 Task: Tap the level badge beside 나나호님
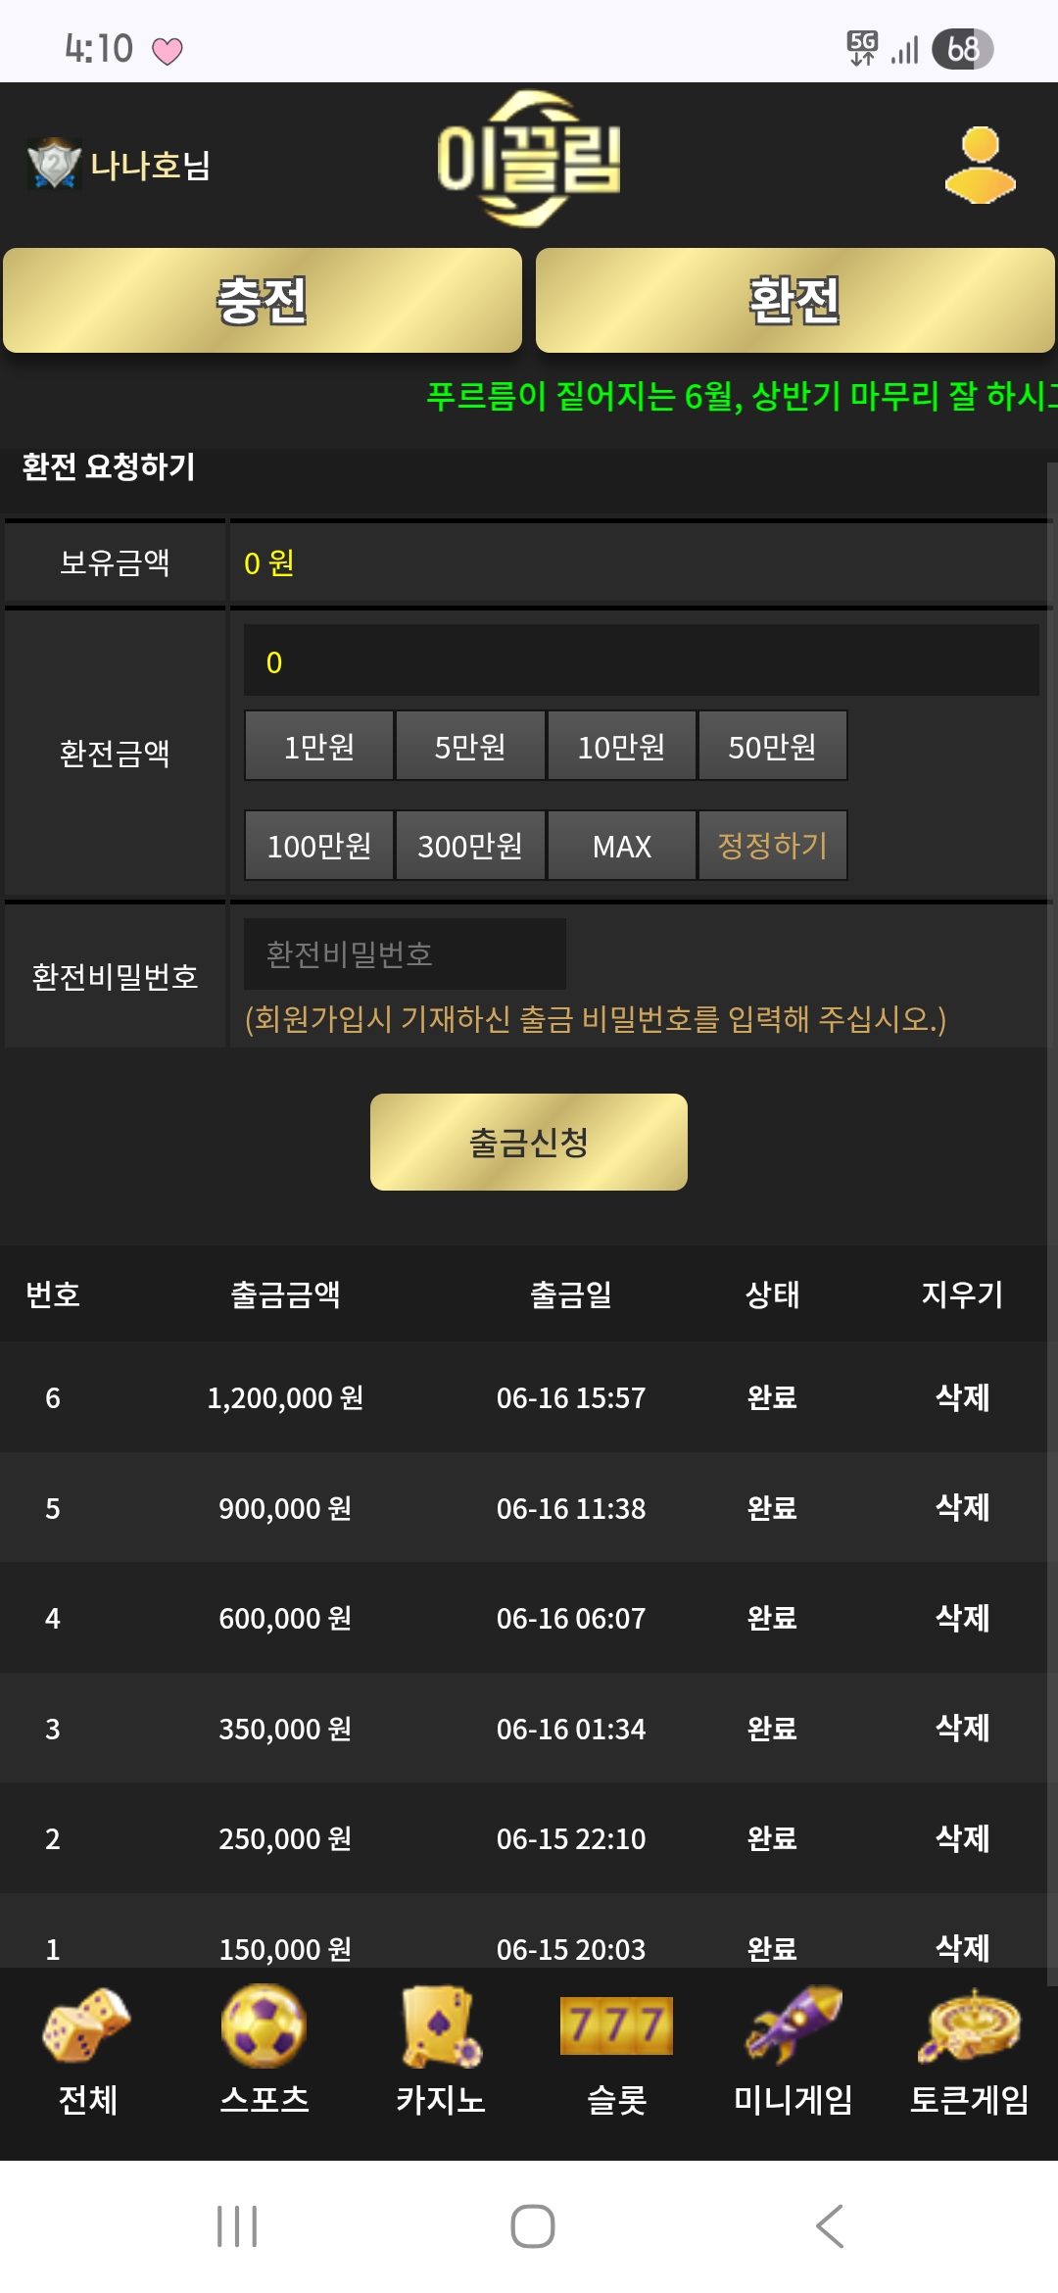tap(54, 164)
